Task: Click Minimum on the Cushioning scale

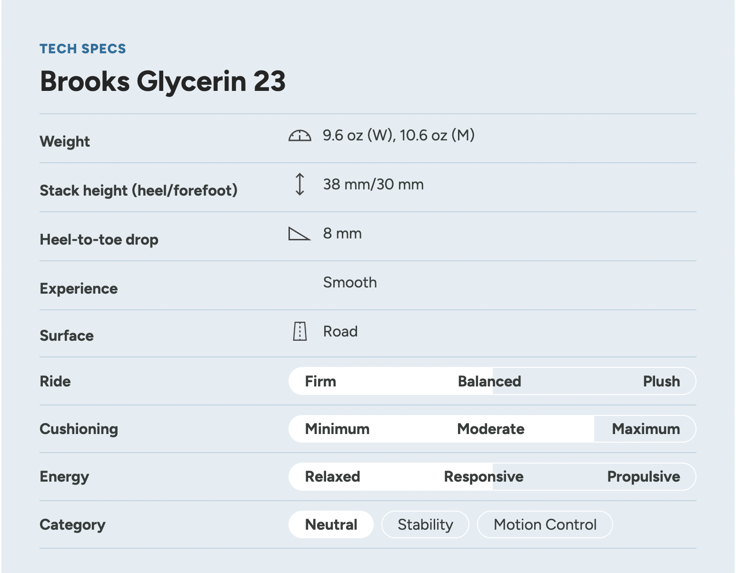Action: [337, 429]
